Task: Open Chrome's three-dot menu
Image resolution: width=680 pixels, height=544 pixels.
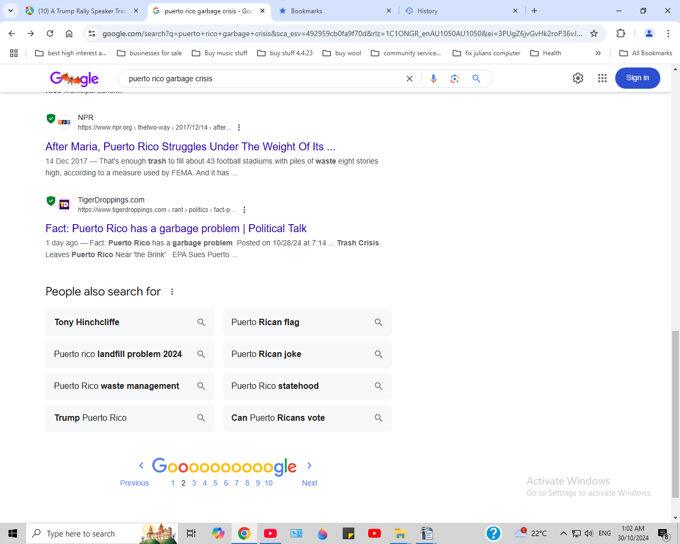Action: [x=668, y=33]
